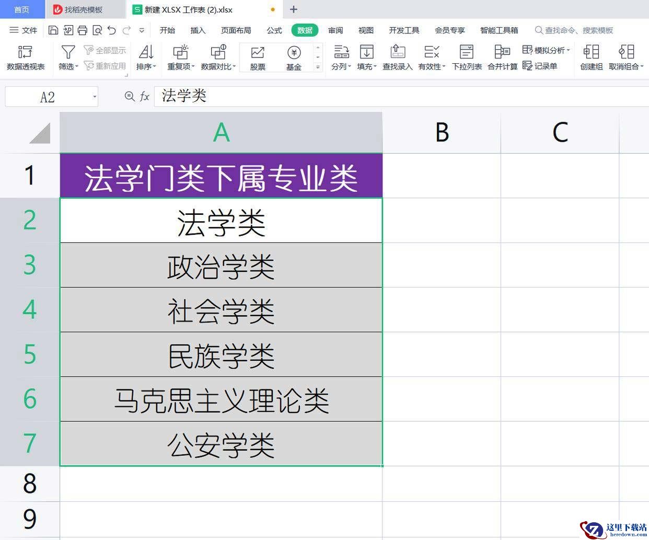Switch to the 公式 ribbon tab
This screenshot has height=540, width=649.
pyautogui.click(x=274, y=30)
